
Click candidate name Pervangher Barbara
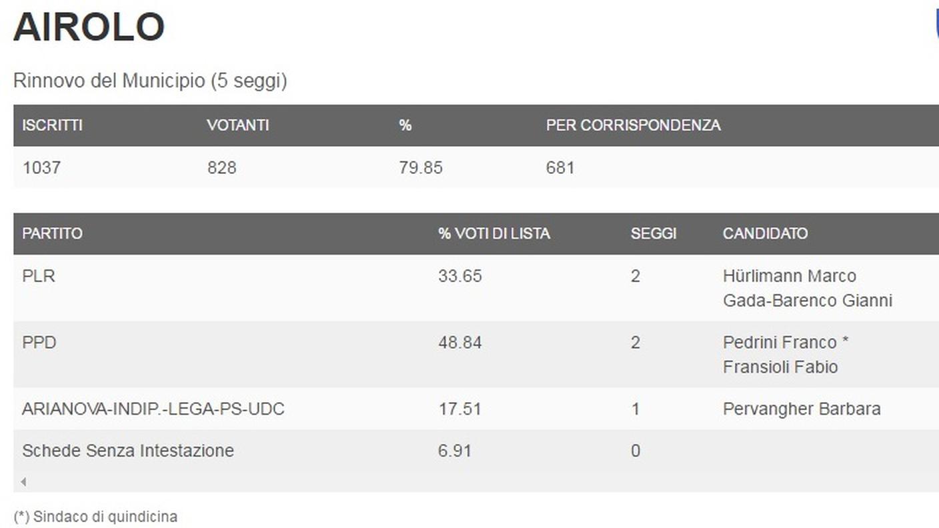coord(802,409)
